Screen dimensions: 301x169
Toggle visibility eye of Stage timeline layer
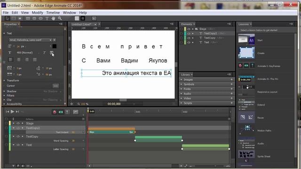(x=18, y=123)
